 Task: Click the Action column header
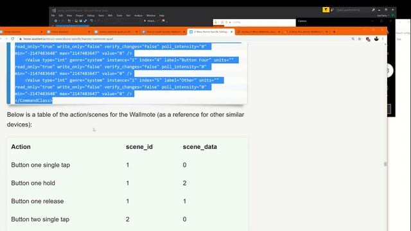tap(21, 147)
